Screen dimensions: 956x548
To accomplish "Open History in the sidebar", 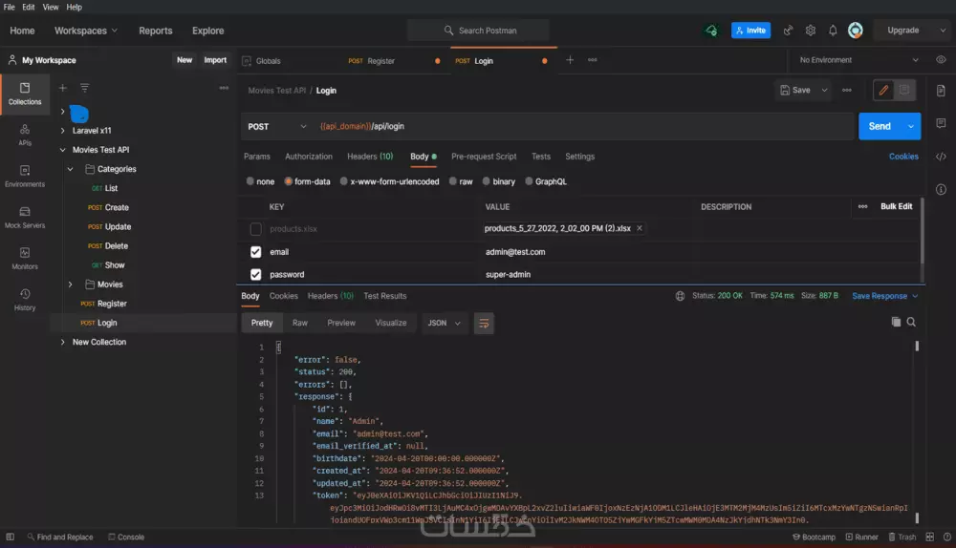I will [x=25, y=300].
